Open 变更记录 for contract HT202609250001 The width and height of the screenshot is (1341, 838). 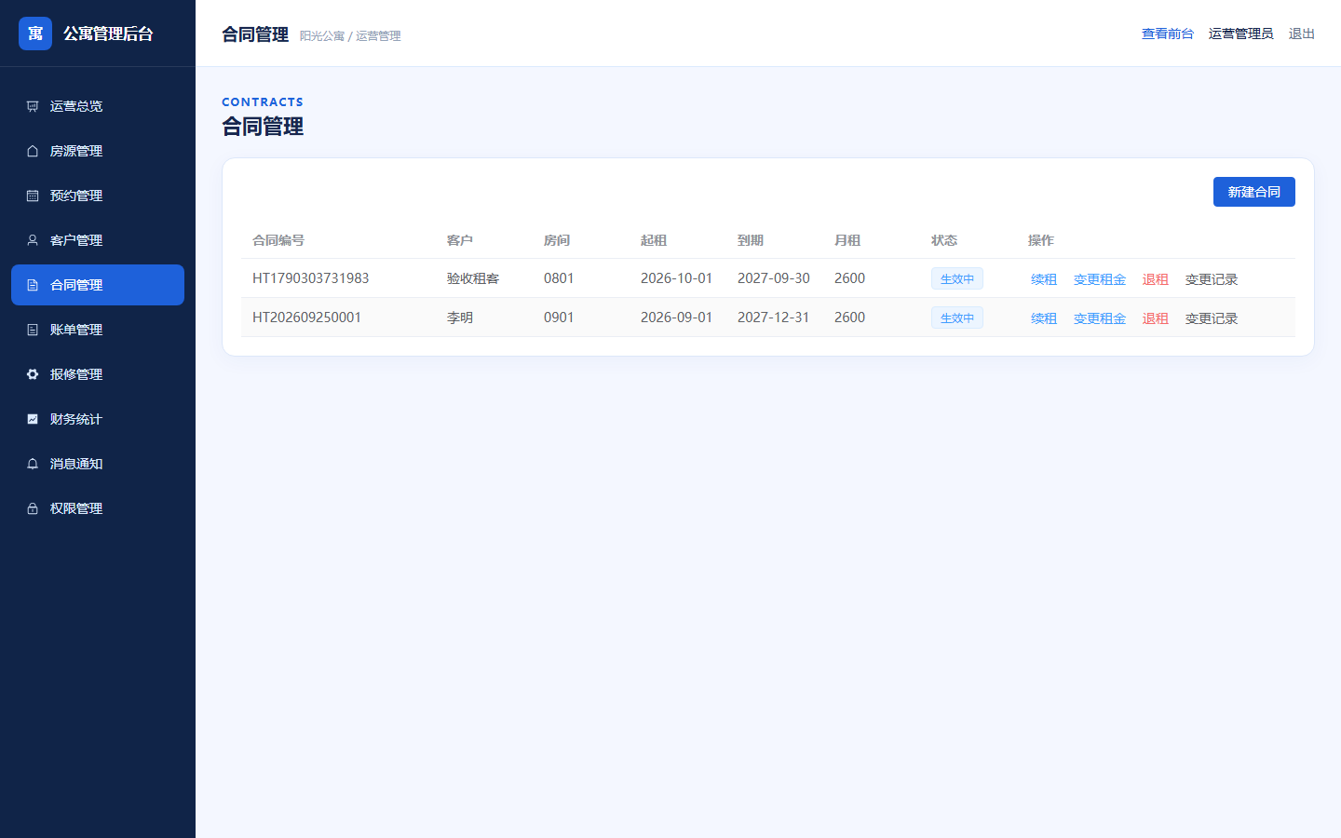click(x=1212, y=318)
